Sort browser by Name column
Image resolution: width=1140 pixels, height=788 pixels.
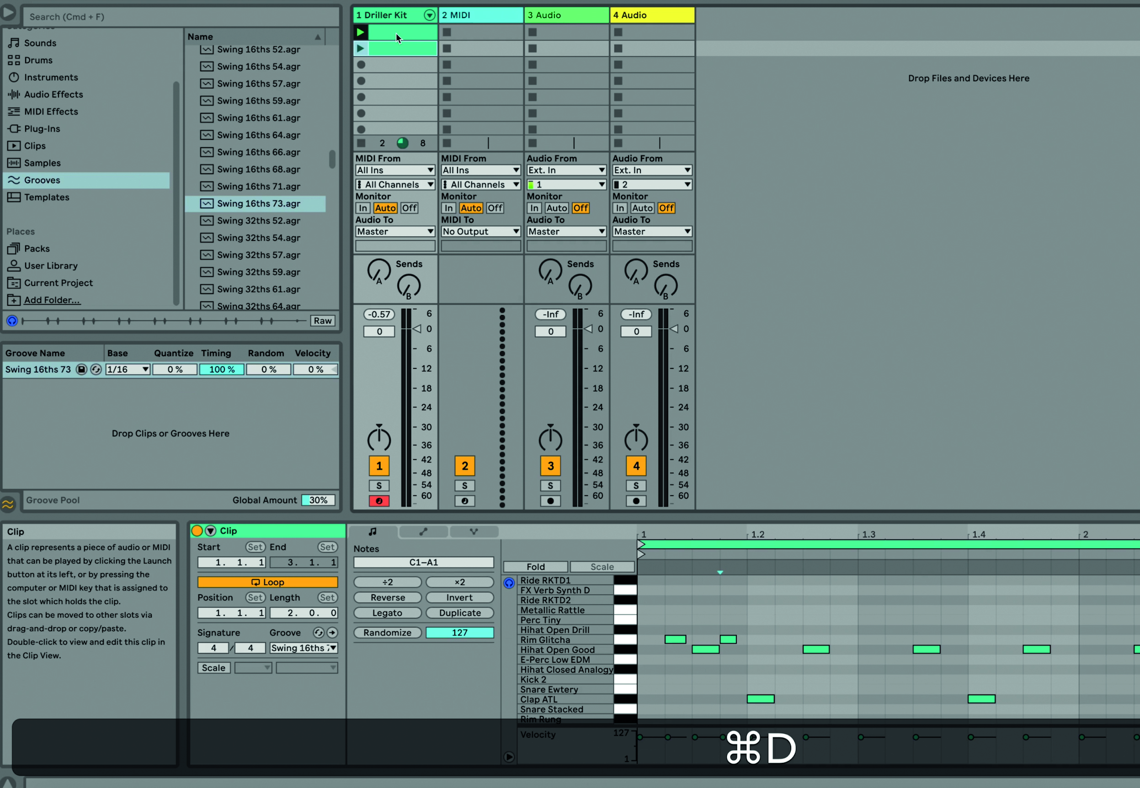click(255, 37)
